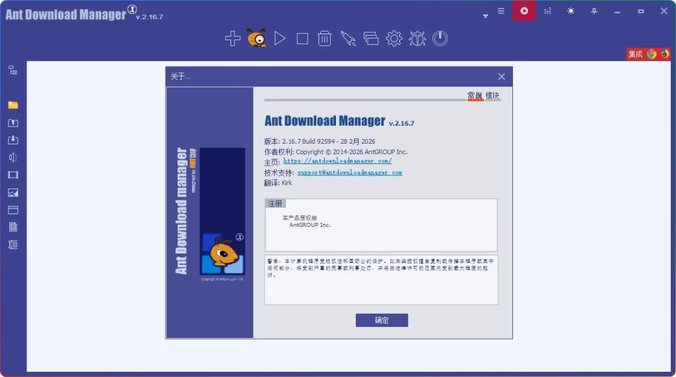Screen dimensions: 676x377
Task: Close the 关于 dialog with X
Action: pyautogui.click(x=502, y=76)
